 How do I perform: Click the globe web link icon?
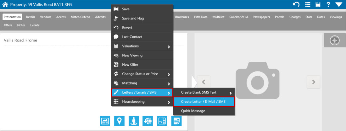[x=148, y=121]
